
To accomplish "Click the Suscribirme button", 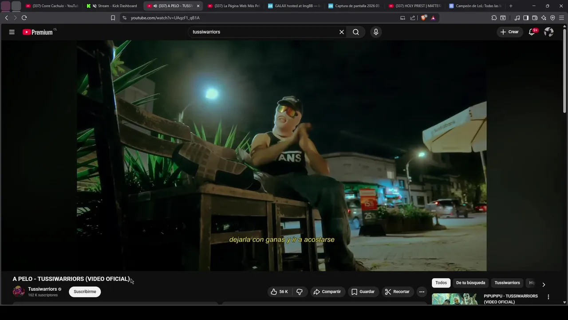I will (85, 292).
